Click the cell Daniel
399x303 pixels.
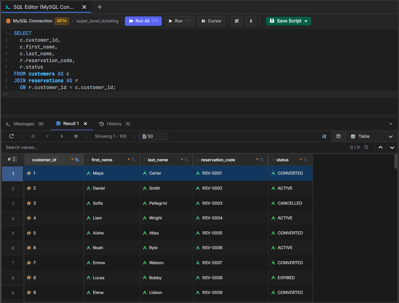click(112, 188)
